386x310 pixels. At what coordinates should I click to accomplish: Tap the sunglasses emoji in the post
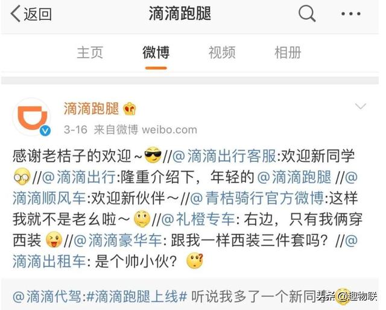pyautogui.click(x=153, y=155)
